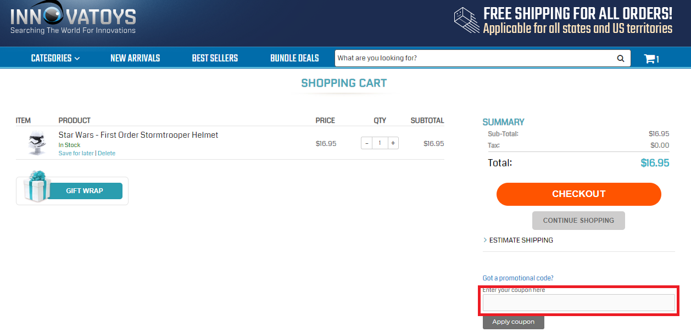This screenshot has width=691, height=332.
Task: Click the Total amount $16.95
Action: 655,163
